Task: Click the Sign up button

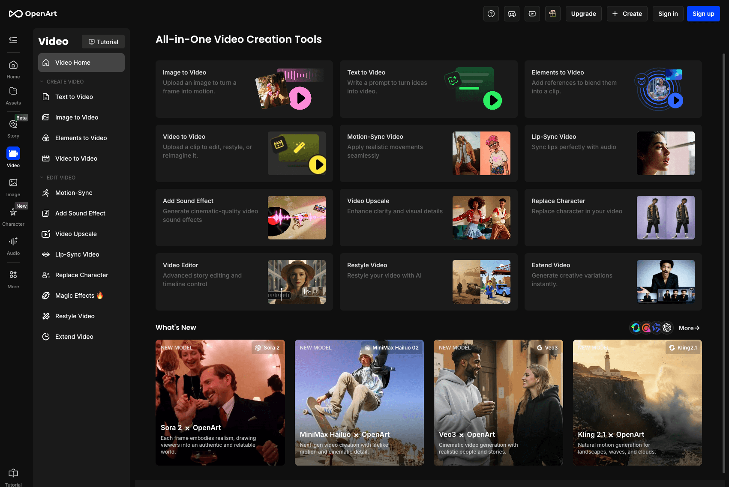Action: pos(703,14)
